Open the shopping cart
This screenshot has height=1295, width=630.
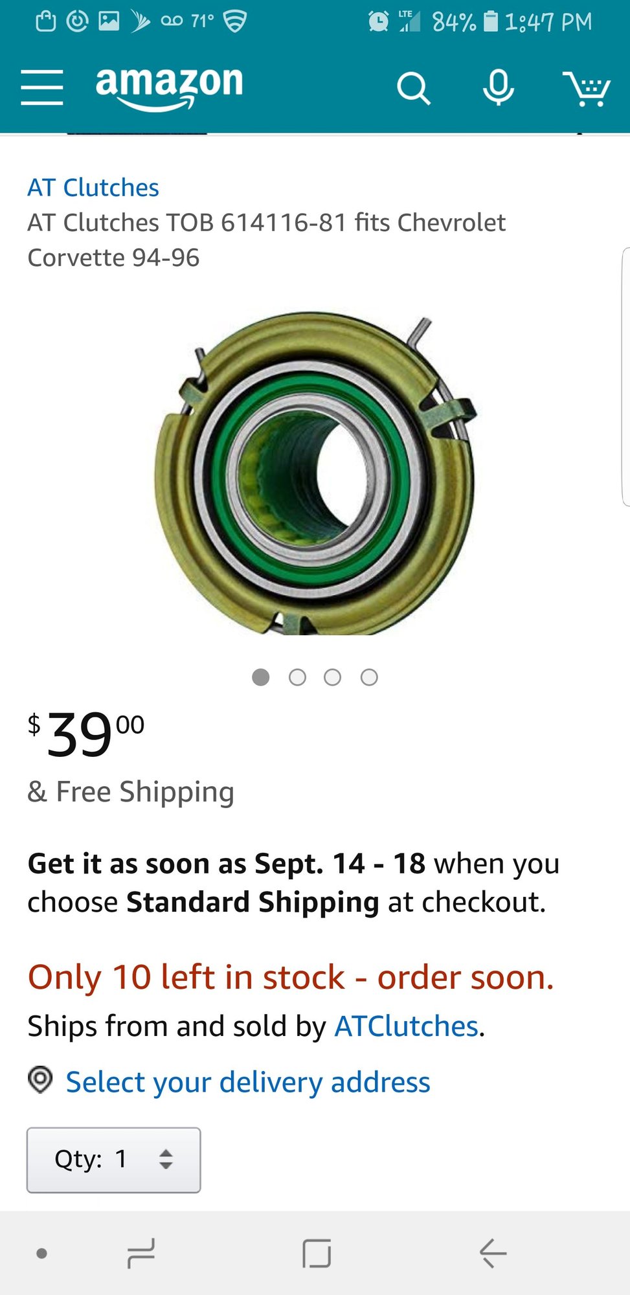tap(587, 88)
